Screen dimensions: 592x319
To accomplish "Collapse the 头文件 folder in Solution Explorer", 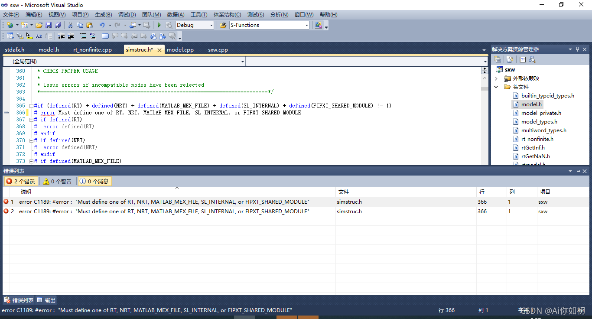I will tap(496, 87).
